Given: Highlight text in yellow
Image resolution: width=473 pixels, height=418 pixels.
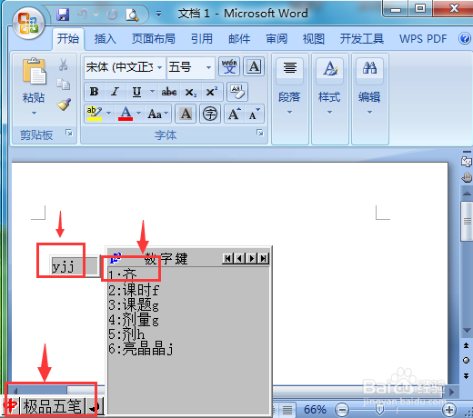Looking at the screenshot, I should tap(95, 114).
